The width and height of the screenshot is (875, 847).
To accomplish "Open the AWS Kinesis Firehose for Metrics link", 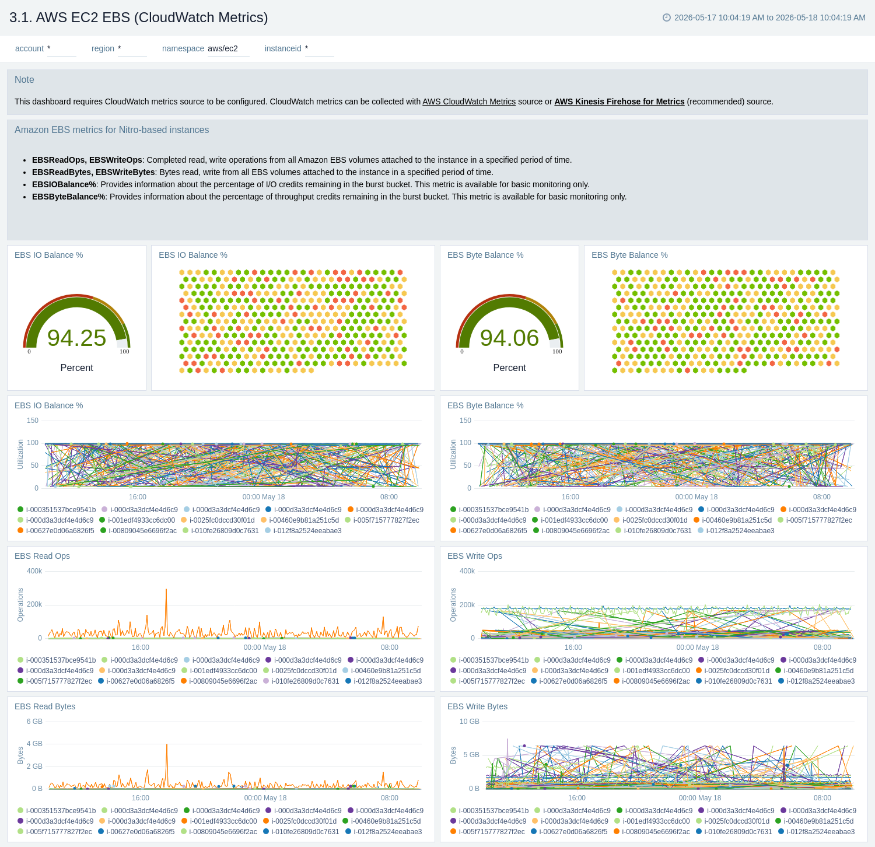I will (x=619, y=101).
